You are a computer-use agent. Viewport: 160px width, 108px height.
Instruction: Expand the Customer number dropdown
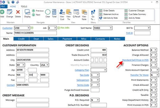click(29, 28)
